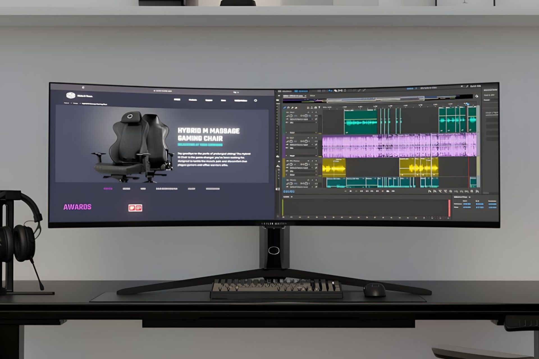This screenshot has height=359, width=539.
Task: Select the highlighted pink tab below chair banner
Action: (108, 189)
